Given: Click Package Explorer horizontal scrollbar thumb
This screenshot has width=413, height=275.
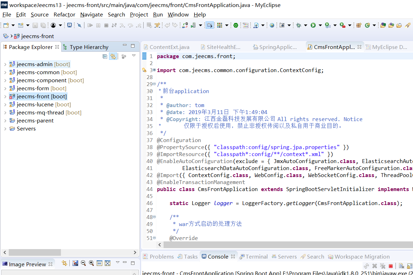Looking at the screenshot, I should (x=35, y=252).
